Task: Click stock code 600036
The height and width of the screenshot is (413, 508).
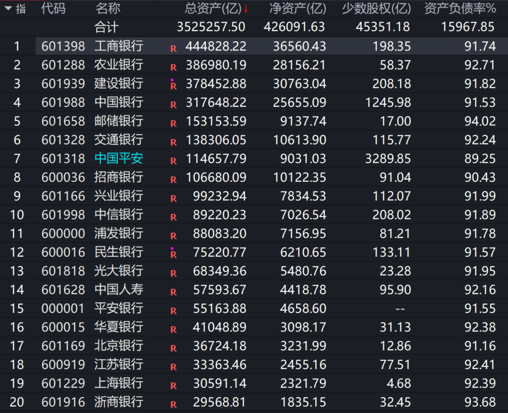Action: pyautogui.click(x=63, y=177)
